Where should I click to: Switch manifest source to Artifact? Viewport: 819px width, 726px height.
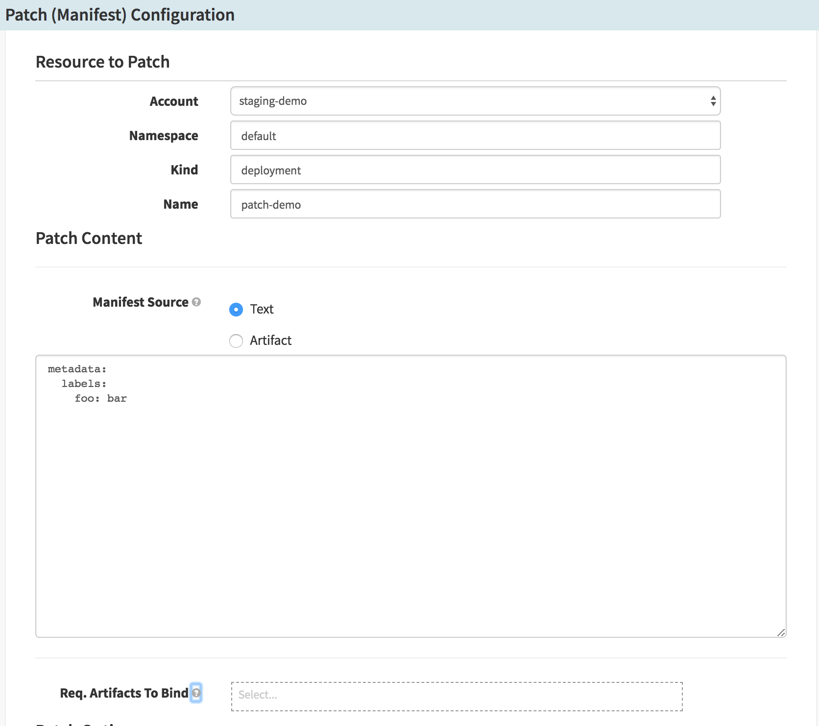(236, 340)
